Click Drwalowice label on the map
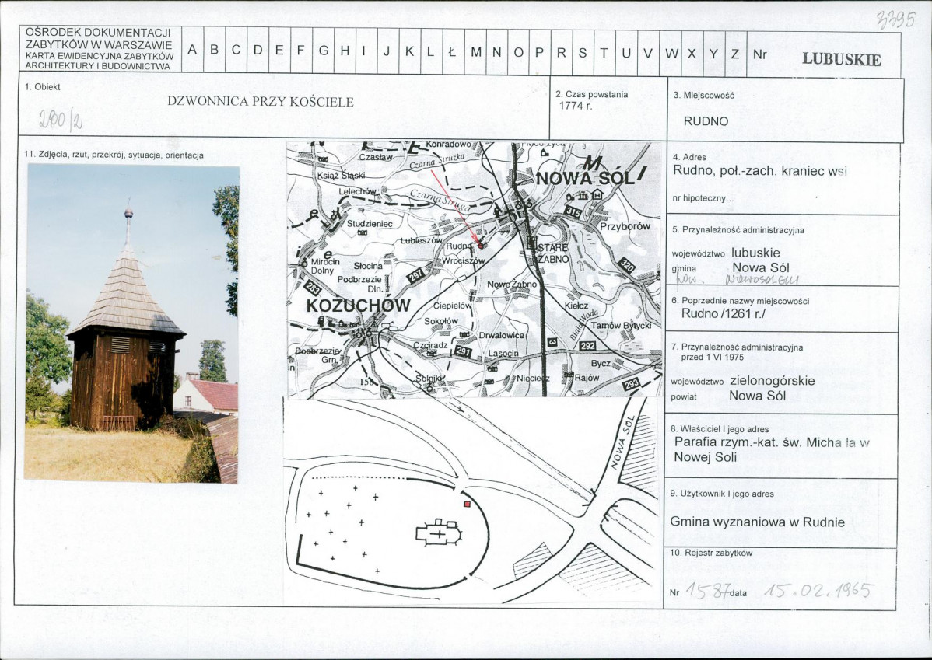Viewport: 932px width, 660px height. tap(502, 336)
